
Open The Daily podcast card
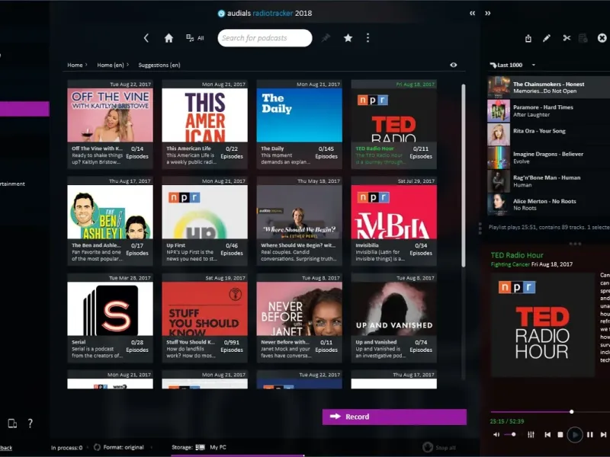pos(299,124)
